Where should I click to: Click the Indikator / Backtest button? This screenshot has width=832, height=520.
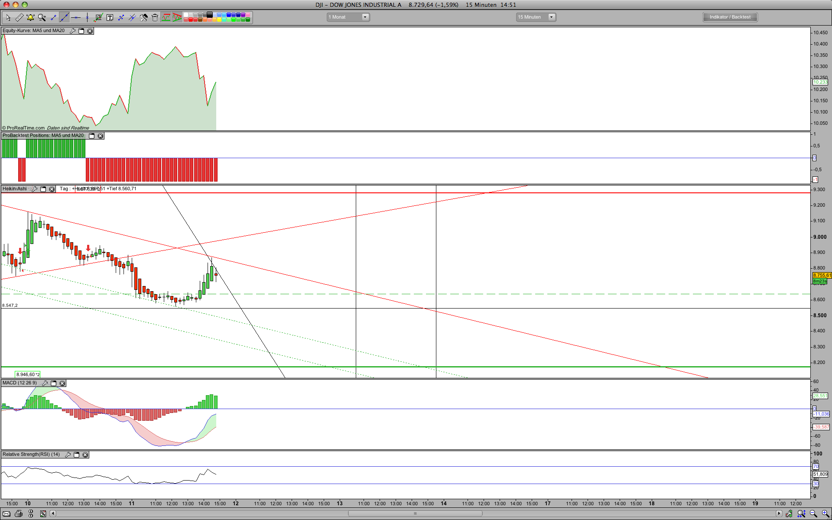730,17
